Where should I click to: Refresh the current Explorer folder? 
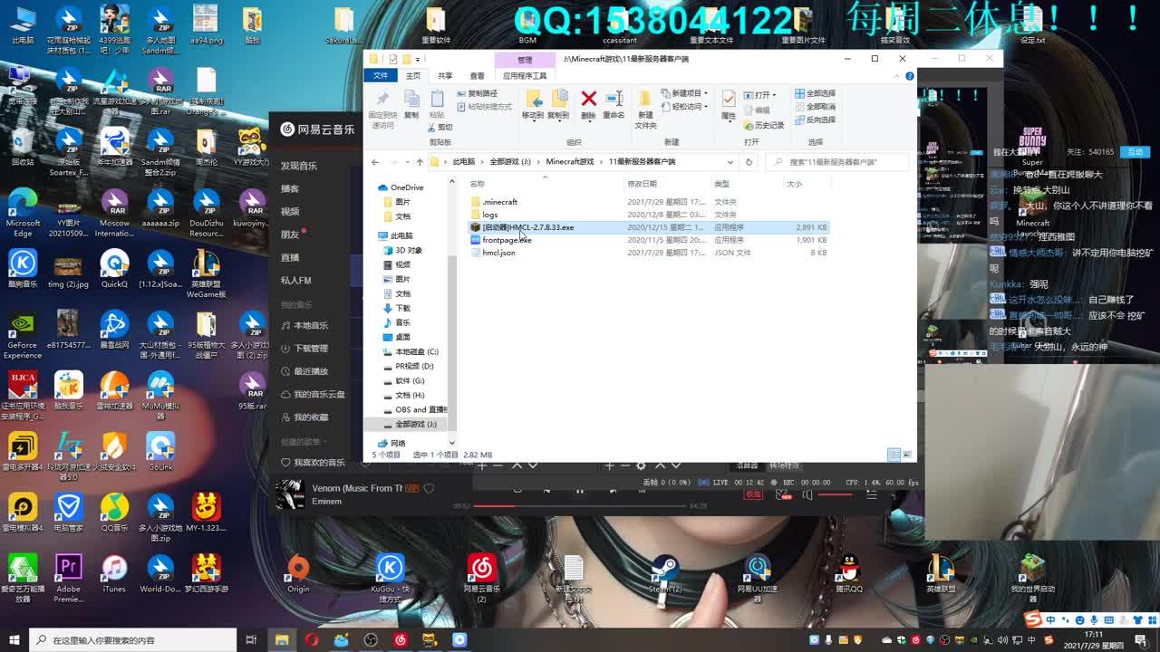[x=749, y=162]
